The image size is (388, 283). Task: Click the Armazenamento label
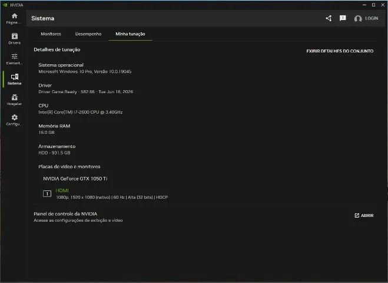tap(57, 146)
